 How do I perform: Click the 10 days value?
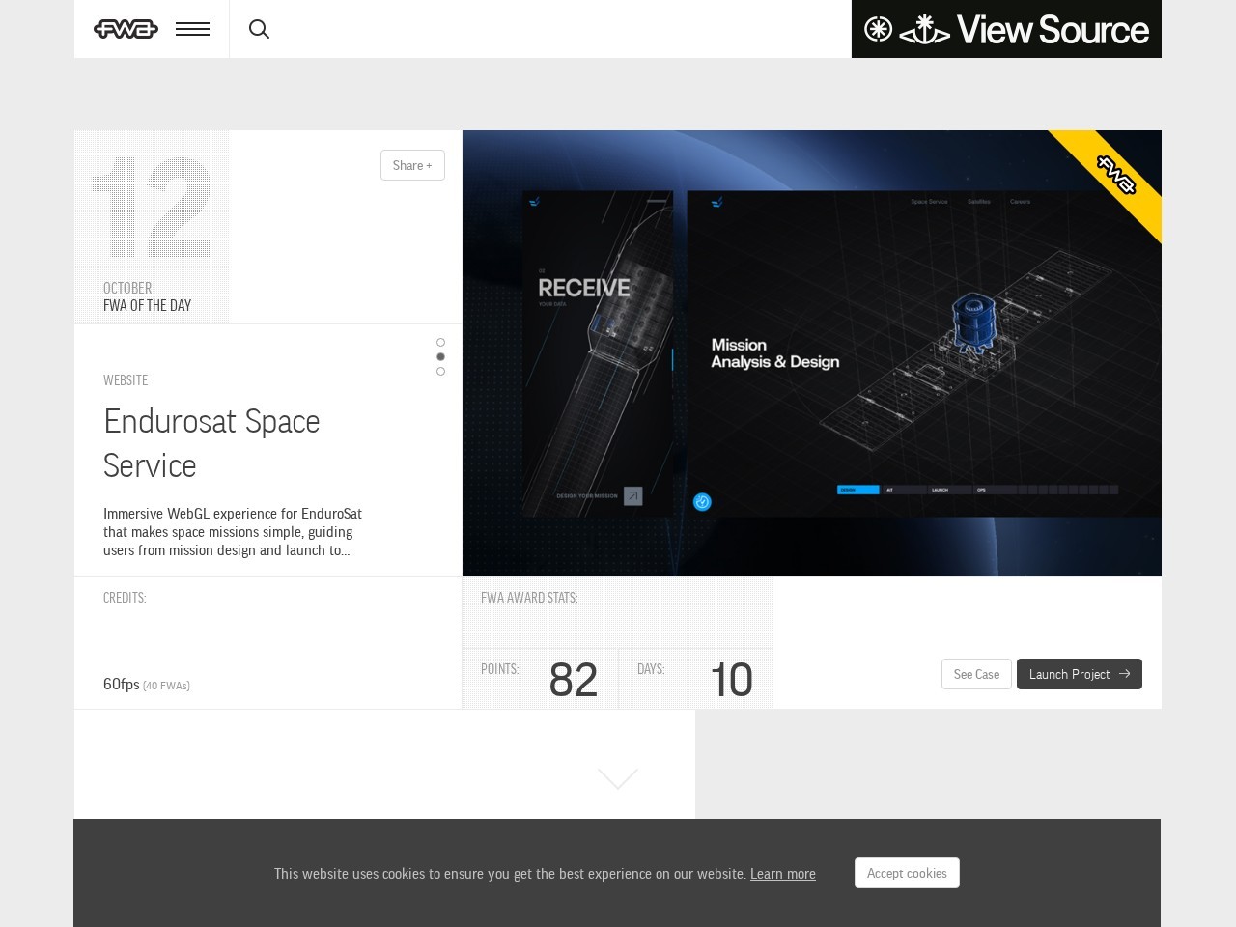point(731,680)
